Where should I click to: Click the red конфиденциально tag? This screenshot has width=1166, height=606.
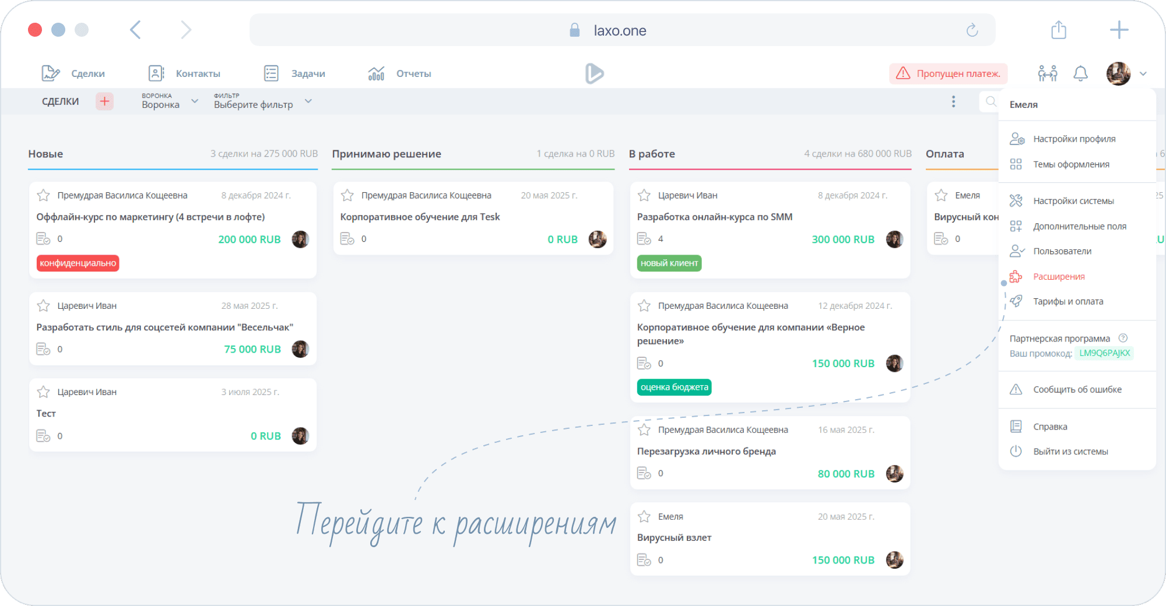(78, 263)
